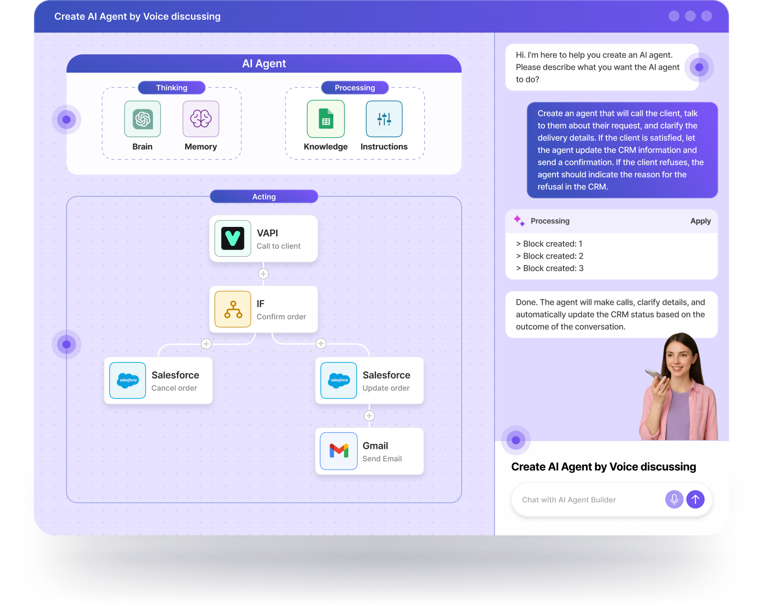Send message with the arrow button
Screen dimensions: 763x611
coord(696,500)
